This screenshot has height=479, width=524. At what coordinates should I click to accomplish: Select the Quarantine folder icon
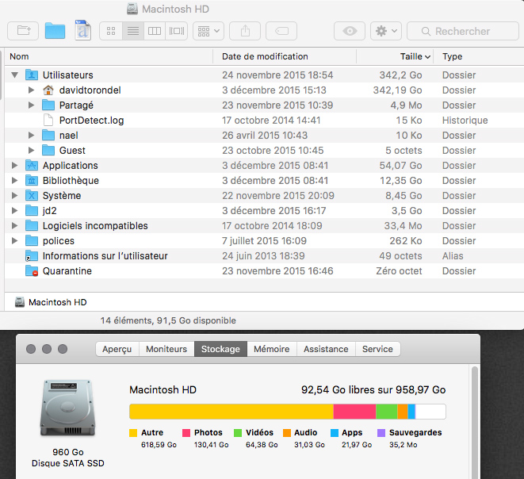click(x=32, y=270)
